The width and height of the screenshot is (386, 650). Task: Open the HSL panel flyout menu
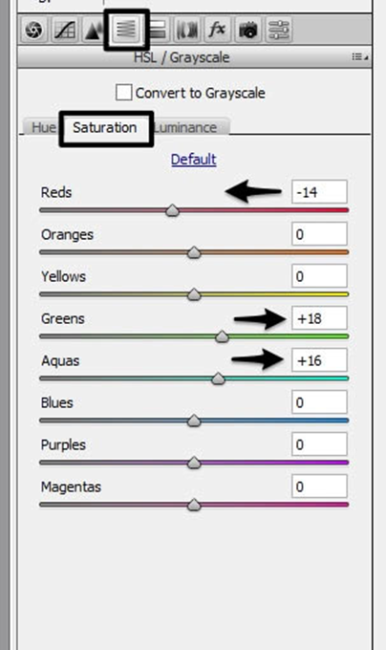pos(359,56)
